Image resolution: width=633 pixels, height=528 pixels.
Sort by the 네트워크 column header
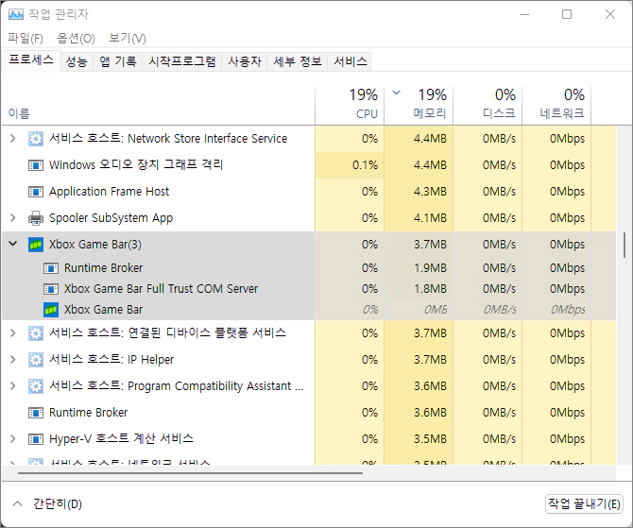[556, 105]
